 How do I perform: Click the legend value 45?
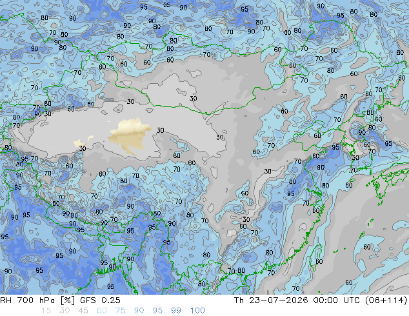point(83,311)
